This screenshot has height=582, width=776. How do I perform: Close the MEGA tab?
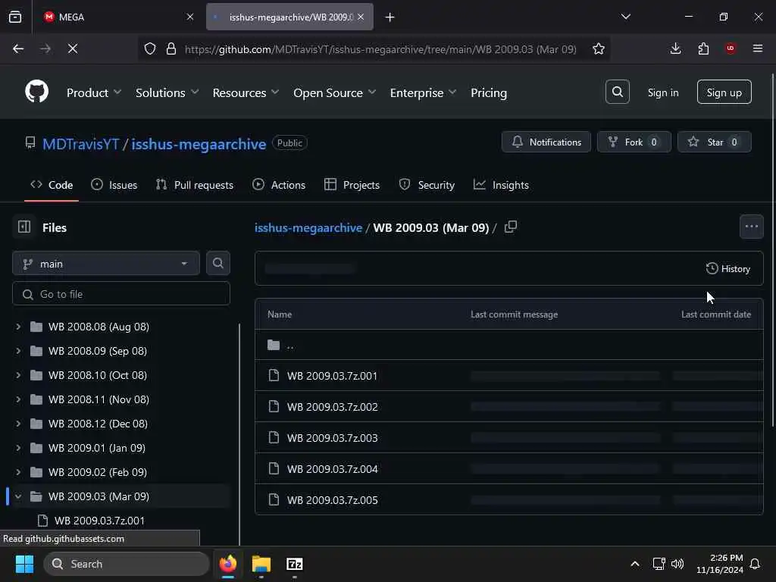[190, 17]
